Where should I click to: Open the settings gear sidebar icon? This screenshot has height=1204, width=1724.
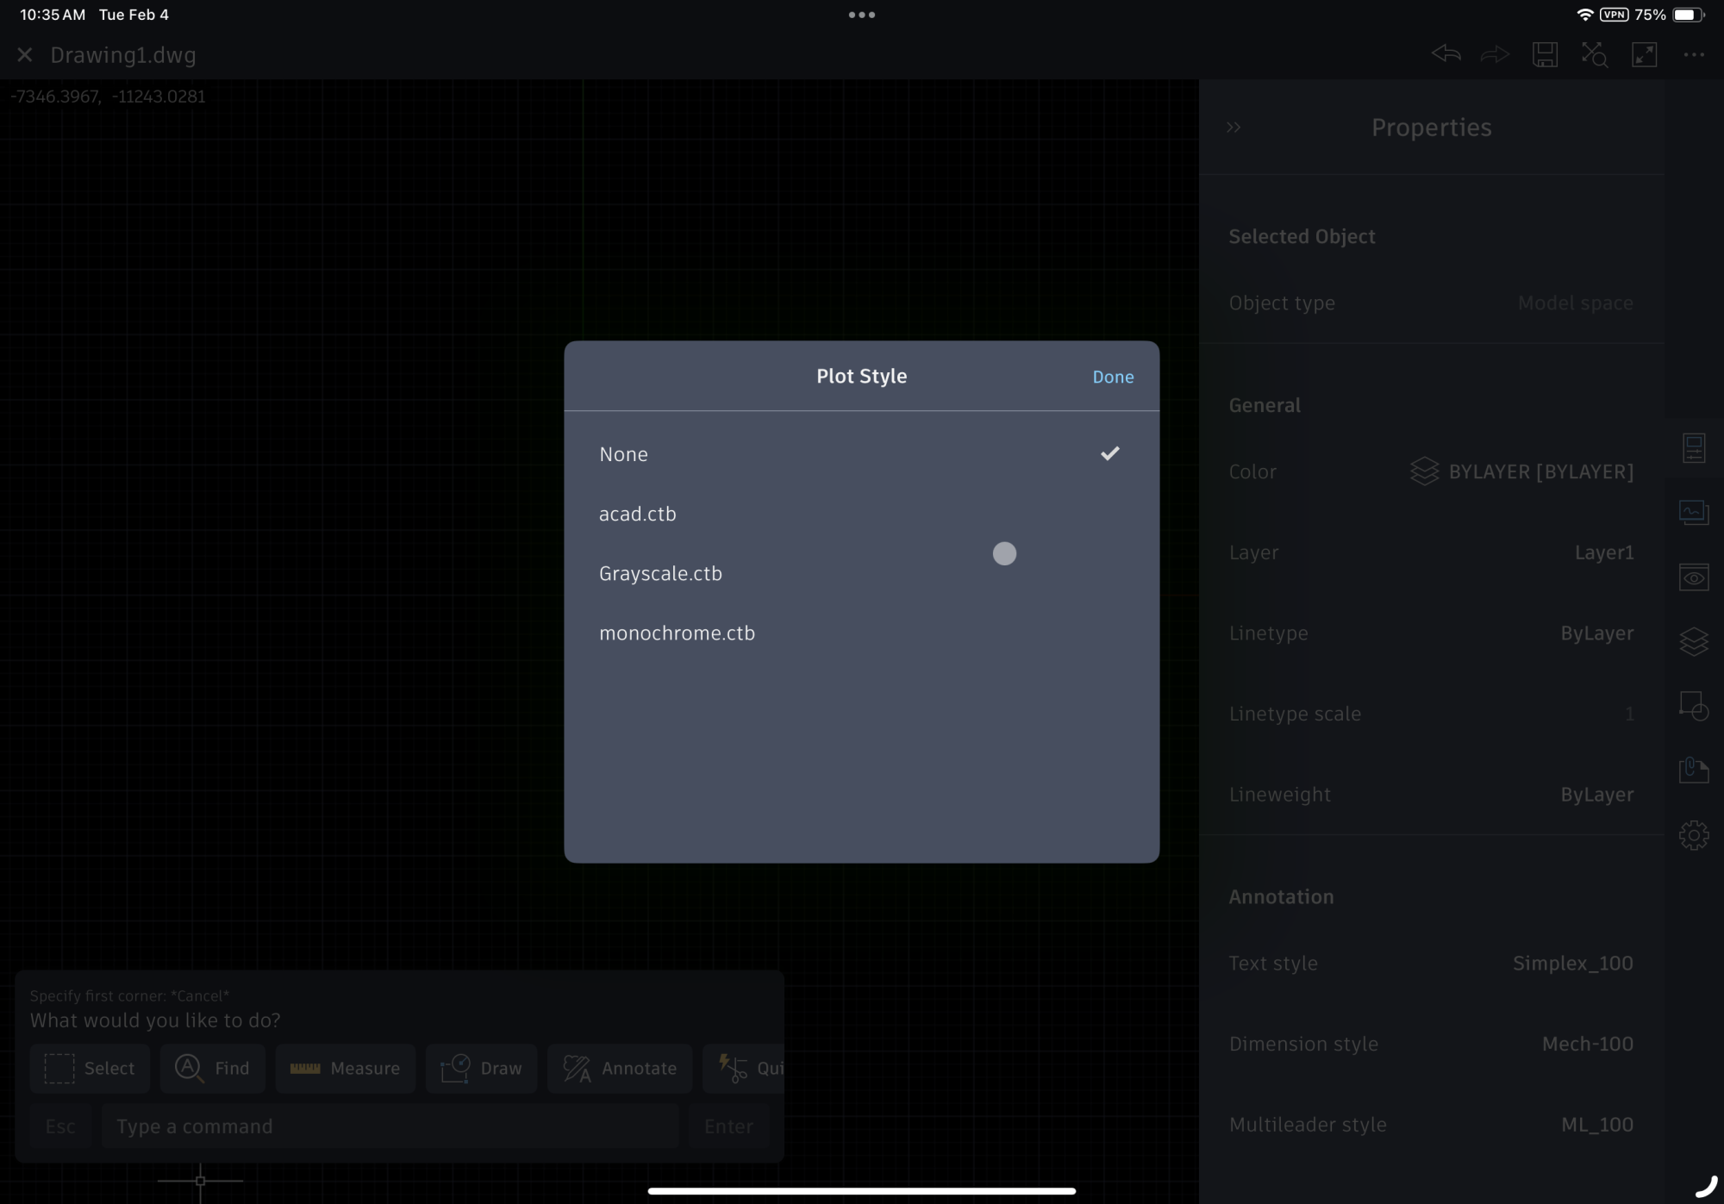tap(1693, 834)
